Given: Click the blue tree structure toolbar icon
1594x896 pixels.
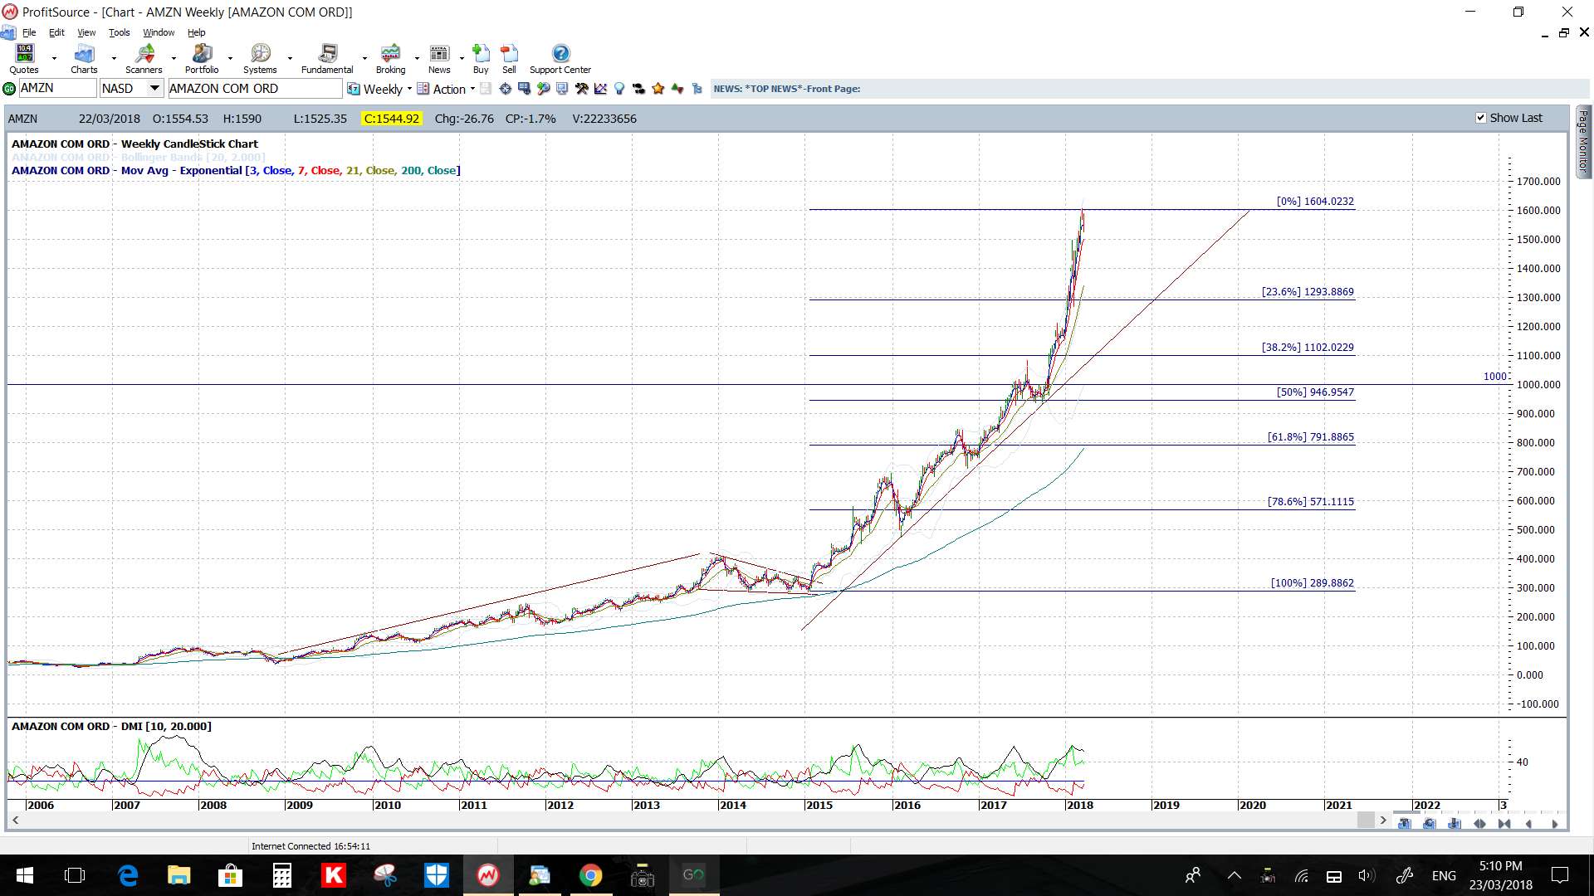Looking at the screenshot, I should [x=697, y=89].
